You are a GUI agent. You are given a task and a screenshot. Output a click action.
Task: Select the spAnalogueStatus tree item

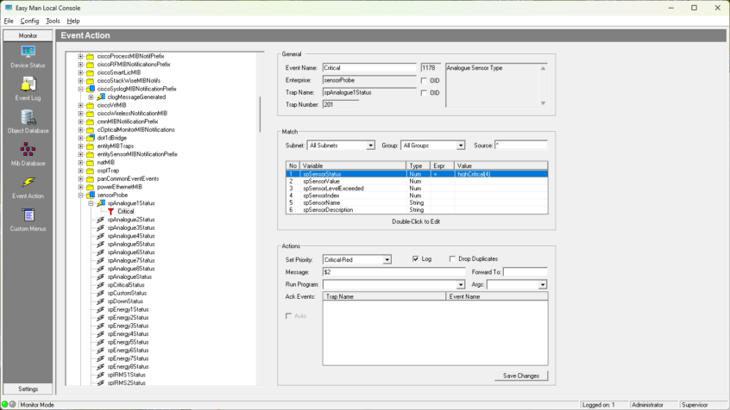129,277
